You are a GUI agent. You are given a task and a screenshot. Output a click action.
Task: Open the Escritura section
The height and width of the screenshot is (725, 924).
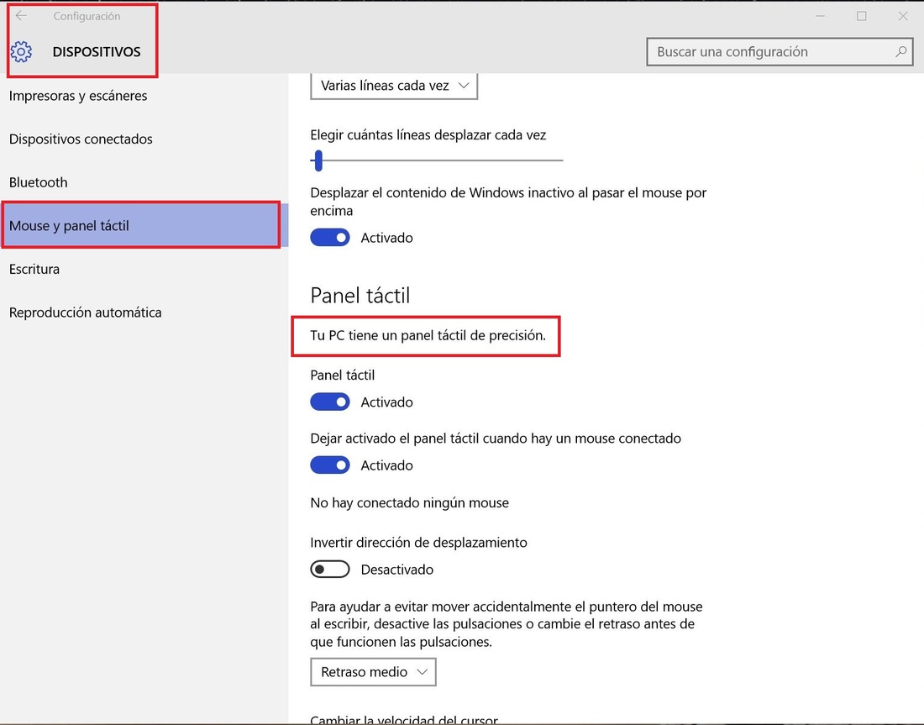pos(144,269)
